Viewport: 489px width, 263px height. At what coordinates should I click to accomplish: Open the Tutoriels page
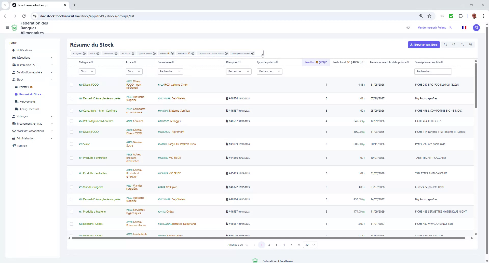point(22,146)
